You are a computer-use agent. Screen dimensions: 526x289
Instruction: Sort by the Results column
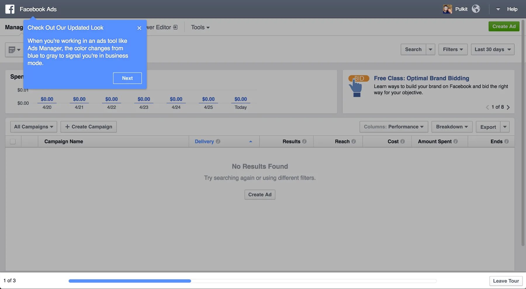point(291,141)
